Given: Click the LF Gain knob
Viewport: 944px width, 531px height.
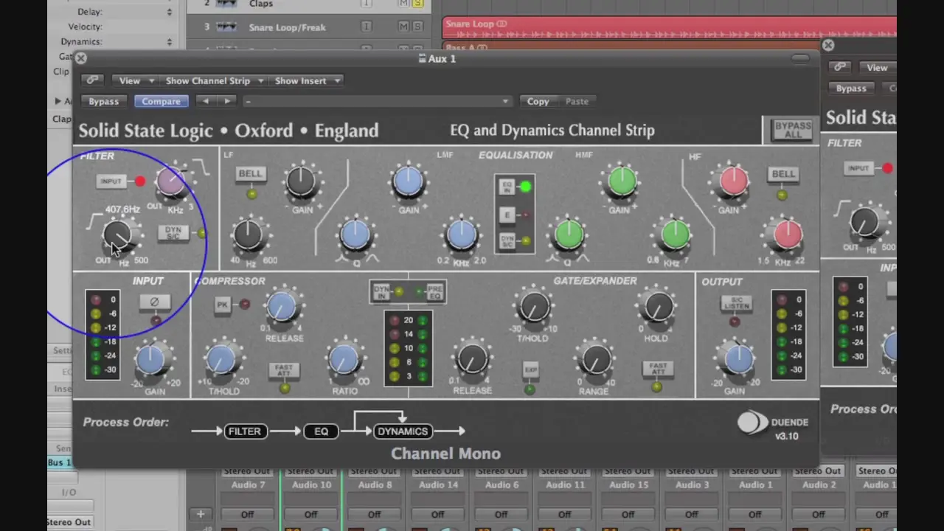Looking at the screenshot, I should (x=301, y=181).
